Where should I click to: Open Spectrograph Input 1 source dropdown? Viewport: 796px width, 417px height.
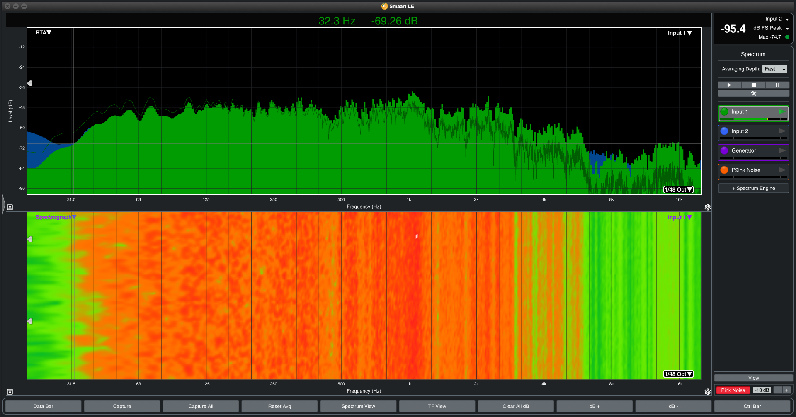pyautogui.click(x=680, y=217)
